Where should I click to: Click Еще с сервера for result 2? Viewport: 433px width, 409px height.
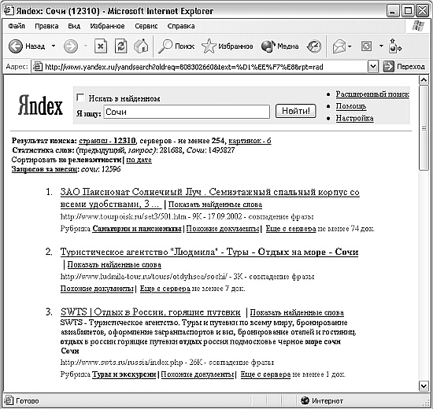[x=165, y=289]
